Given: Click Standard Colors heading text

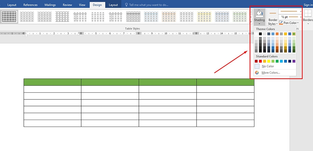Looking at the screenshot, I should pyautogui.click(x=267, y=56).
